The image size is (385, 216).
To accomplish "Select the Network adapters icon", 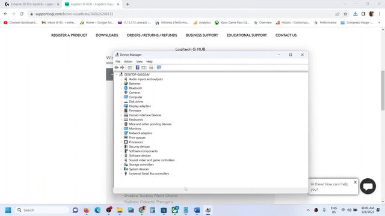I will pos(126,133).
